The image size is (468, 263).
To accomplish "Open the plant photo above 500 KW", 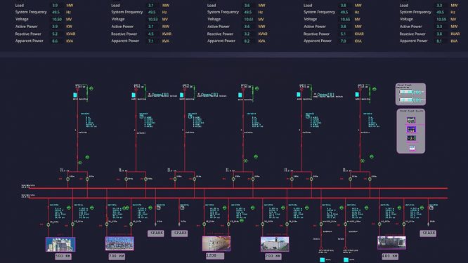I will click(60, 244).
